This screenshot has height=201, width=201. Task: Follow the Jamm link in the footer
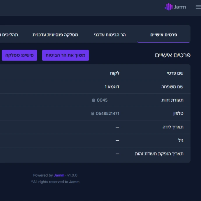coord(59,175)
